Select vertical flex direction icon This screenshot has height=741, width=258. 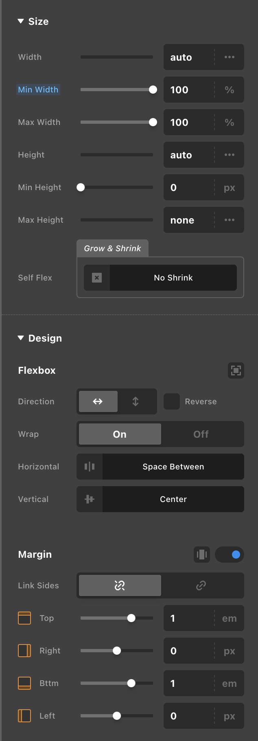(x=136, y=401)
